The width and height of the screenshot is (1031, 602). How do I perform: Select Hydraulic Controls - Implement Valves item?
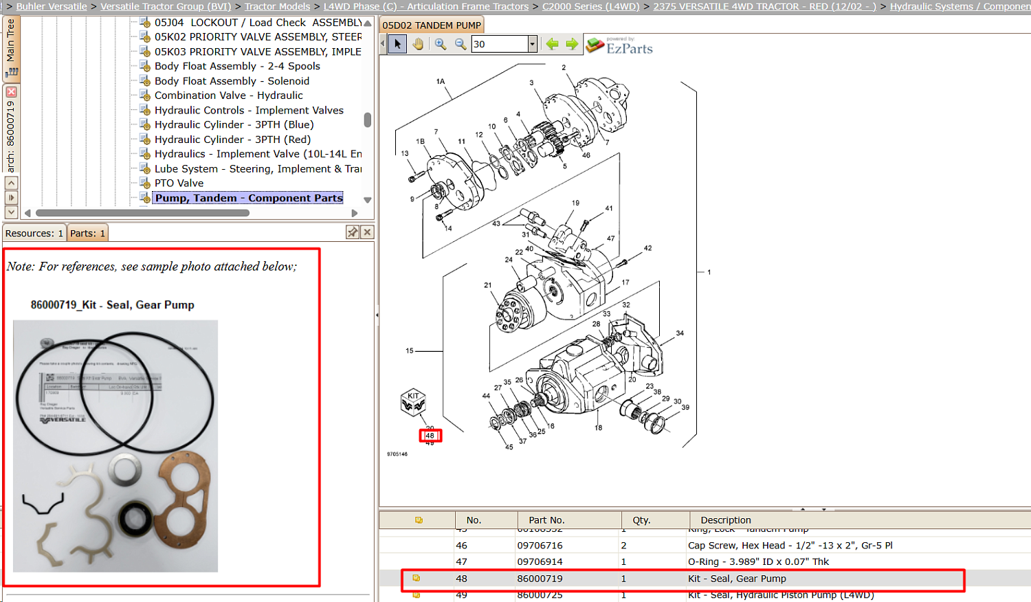pyautogui.click(x=249, y=110)
